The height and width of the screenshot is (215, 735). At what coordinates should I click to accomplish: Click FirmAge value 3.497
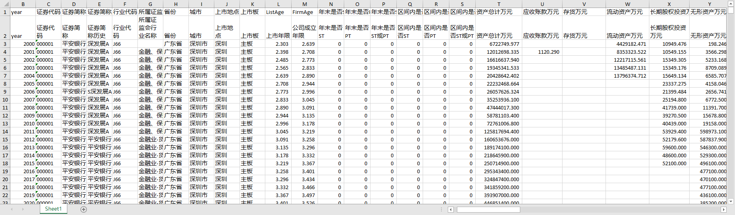(304, 195)
